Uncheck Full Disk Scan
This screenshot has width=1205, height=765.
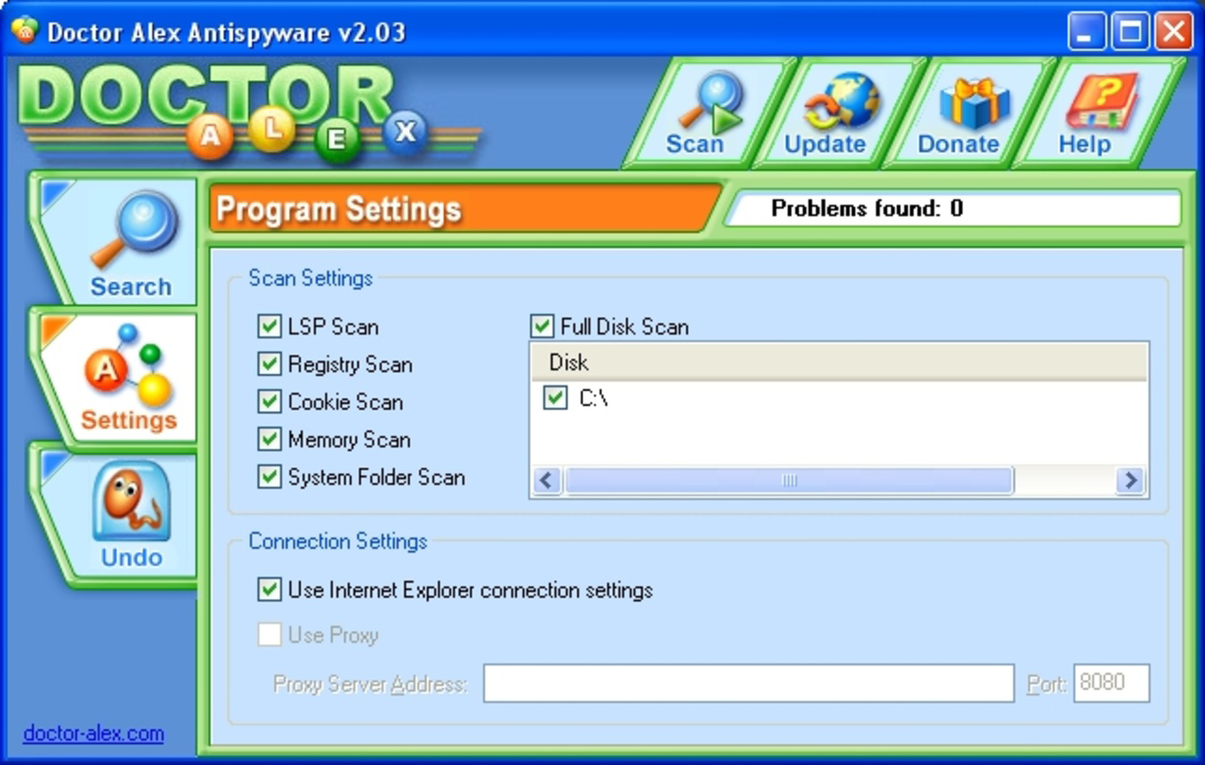tap(542, 327)
